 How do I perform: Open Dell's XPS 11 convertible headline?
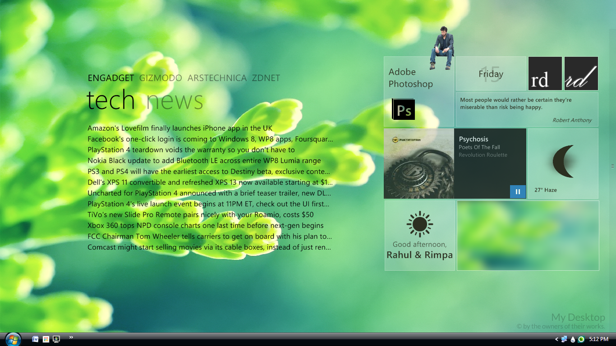(210, 182)
